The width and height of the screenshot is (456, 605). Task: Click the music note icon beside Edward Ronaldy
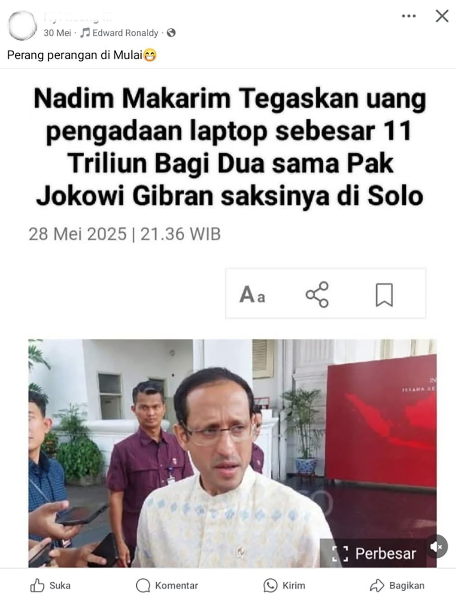pyautogui.click(x=85, y=33)
